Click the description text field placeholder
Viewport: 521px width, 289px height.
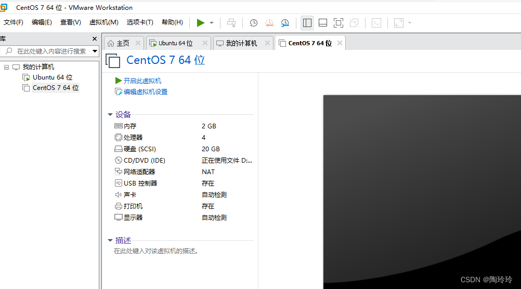(156, 251)
